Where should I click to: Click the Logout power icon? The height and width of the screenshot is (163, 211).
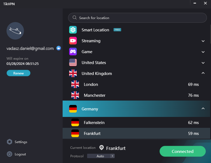10,154
